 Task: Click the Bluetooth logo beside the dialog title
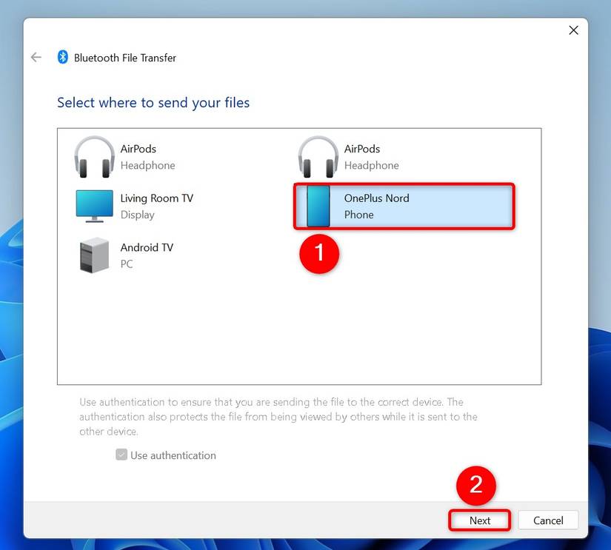point(62,57)
